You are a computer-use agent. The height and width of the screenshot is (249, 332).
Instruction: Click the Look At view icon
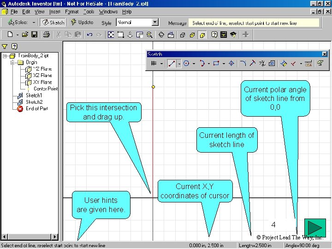pyautogui.click(x=171, y=35)
